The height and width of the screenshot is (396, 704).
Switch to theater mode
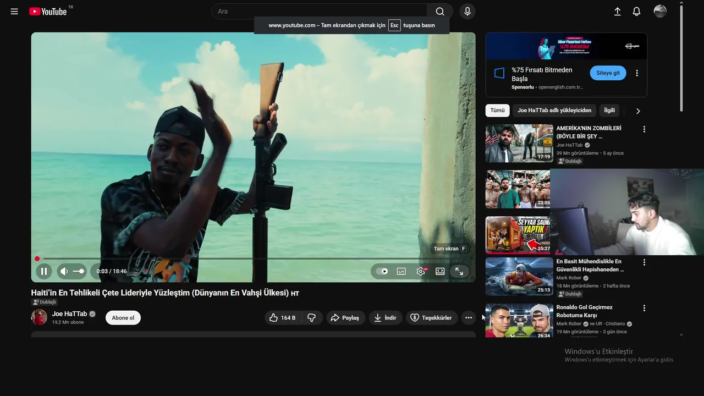440,271
